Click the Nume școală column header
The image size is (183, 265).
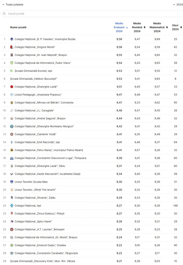click(18, 27)
